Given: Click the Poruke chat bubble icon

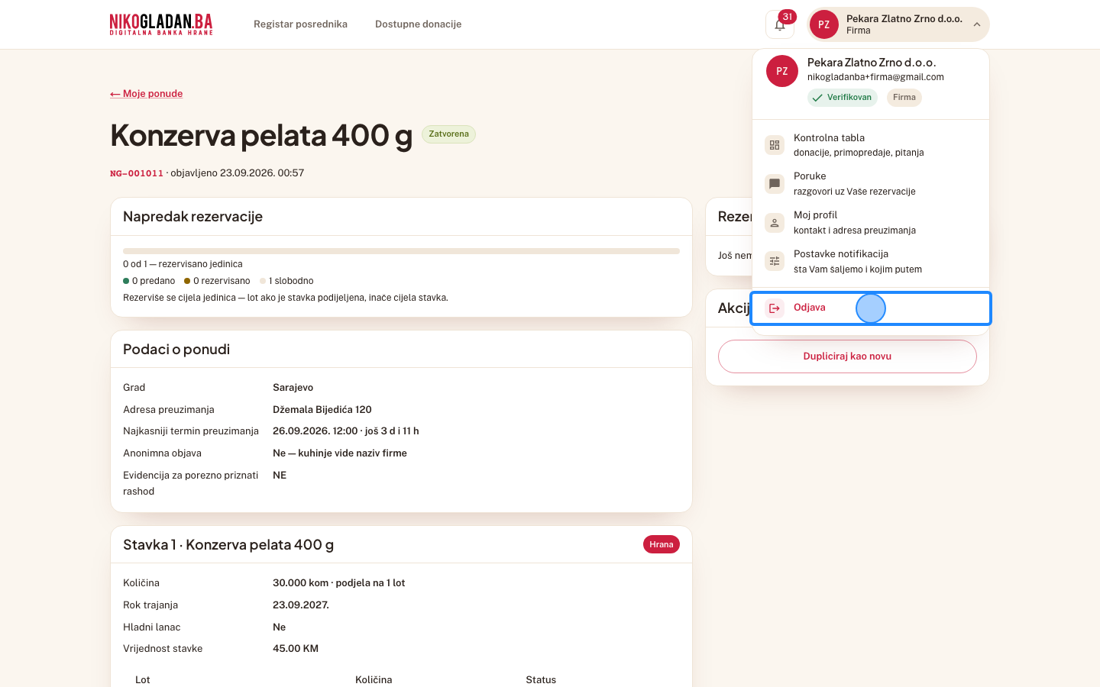Looking at the screenshot, I should click(x=775, y=184).
